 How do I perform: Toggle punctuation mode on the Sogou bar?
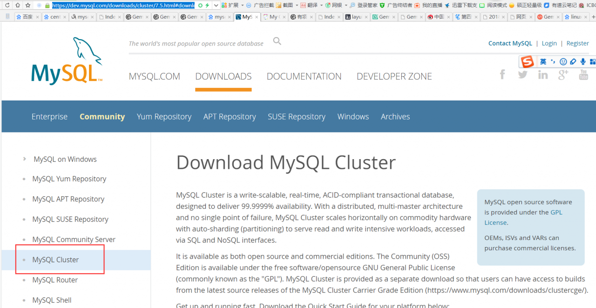click(x=554, y=61)
